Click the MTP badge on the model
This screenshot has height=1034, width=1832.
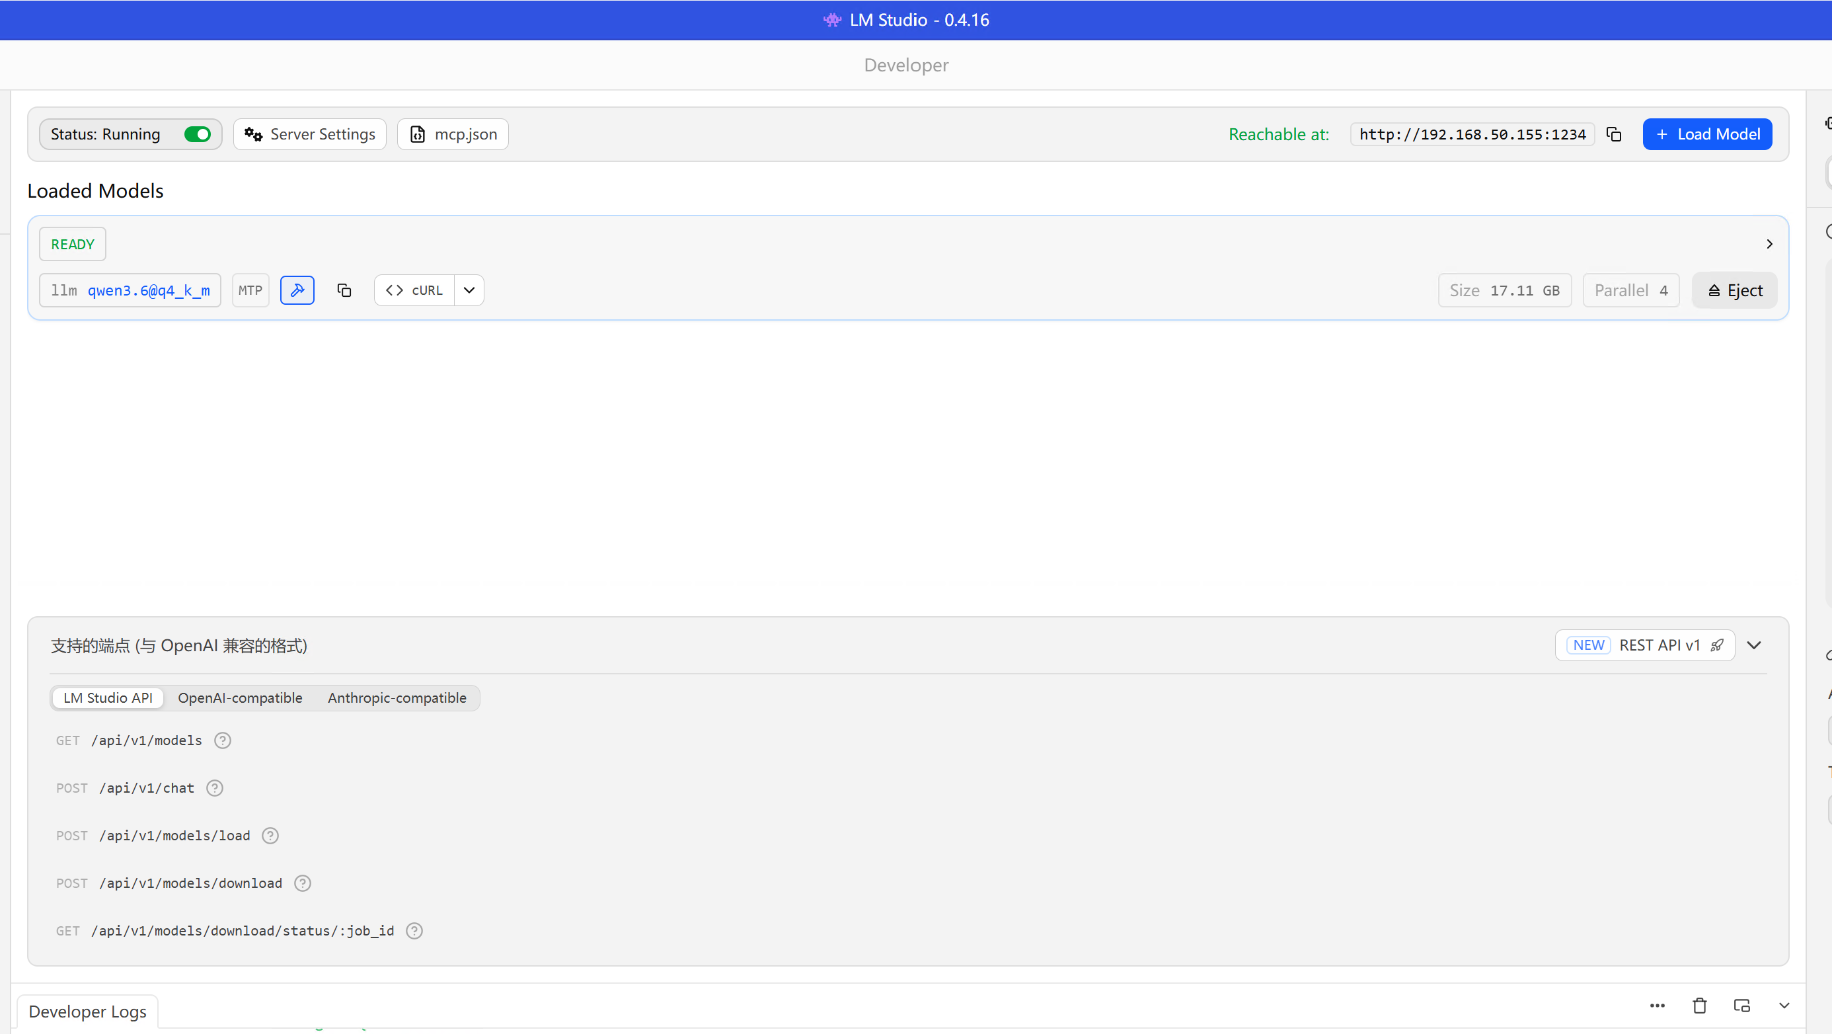(x=250, y=290)
